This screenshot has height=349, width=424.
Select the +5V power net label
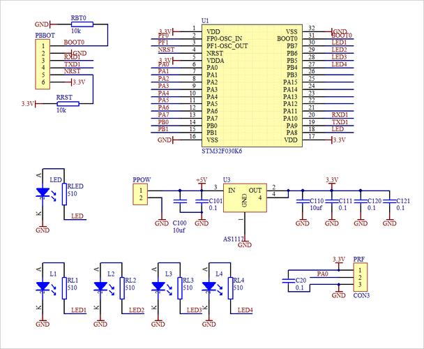coord(202,180)
